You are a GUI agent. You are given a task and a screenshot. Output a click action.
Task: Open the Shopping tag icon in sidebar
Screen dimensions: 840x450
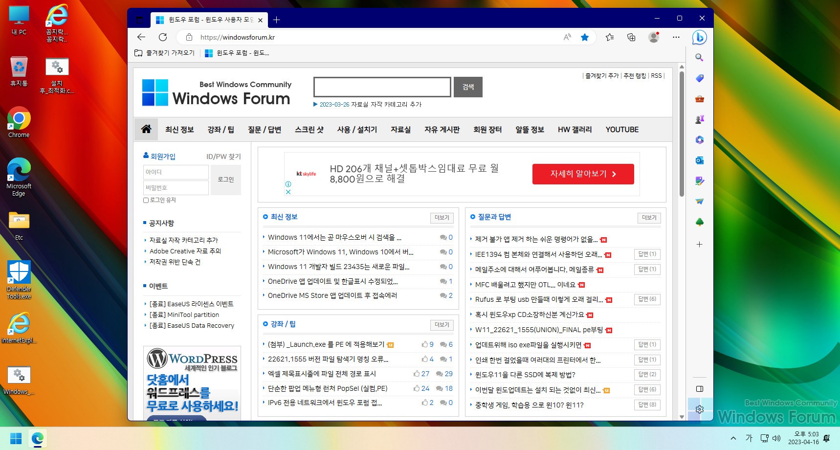(700, 78)
